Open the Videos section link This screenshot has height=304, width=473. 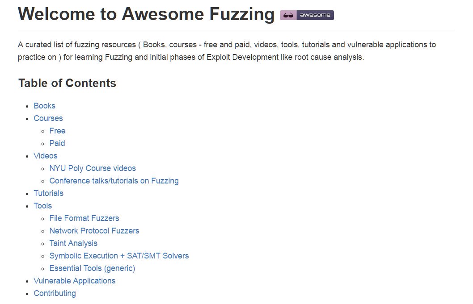[x=46, y=156]
